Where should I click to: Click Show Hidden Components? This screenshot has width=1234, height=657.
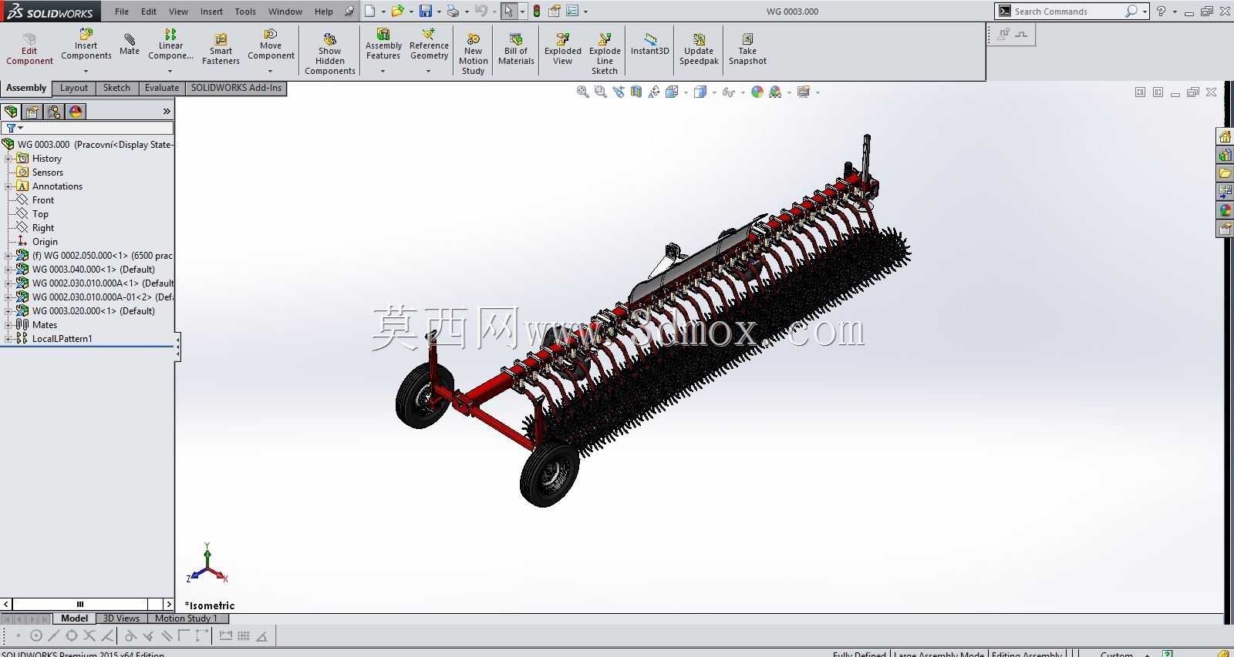[329, 54]
